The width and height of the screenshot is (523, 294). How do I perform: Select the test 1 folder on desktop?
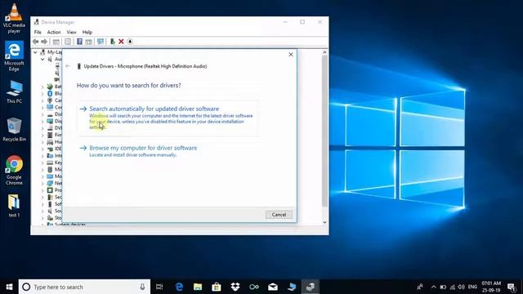(14, 206)
